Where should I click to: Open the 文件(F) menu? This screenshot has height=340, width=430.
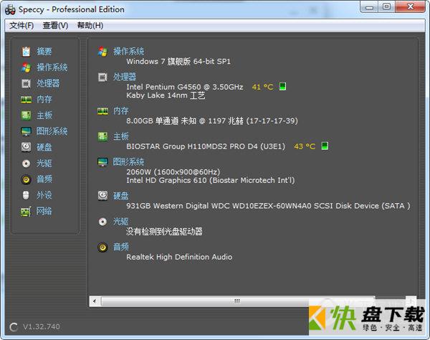coord(21,26)
